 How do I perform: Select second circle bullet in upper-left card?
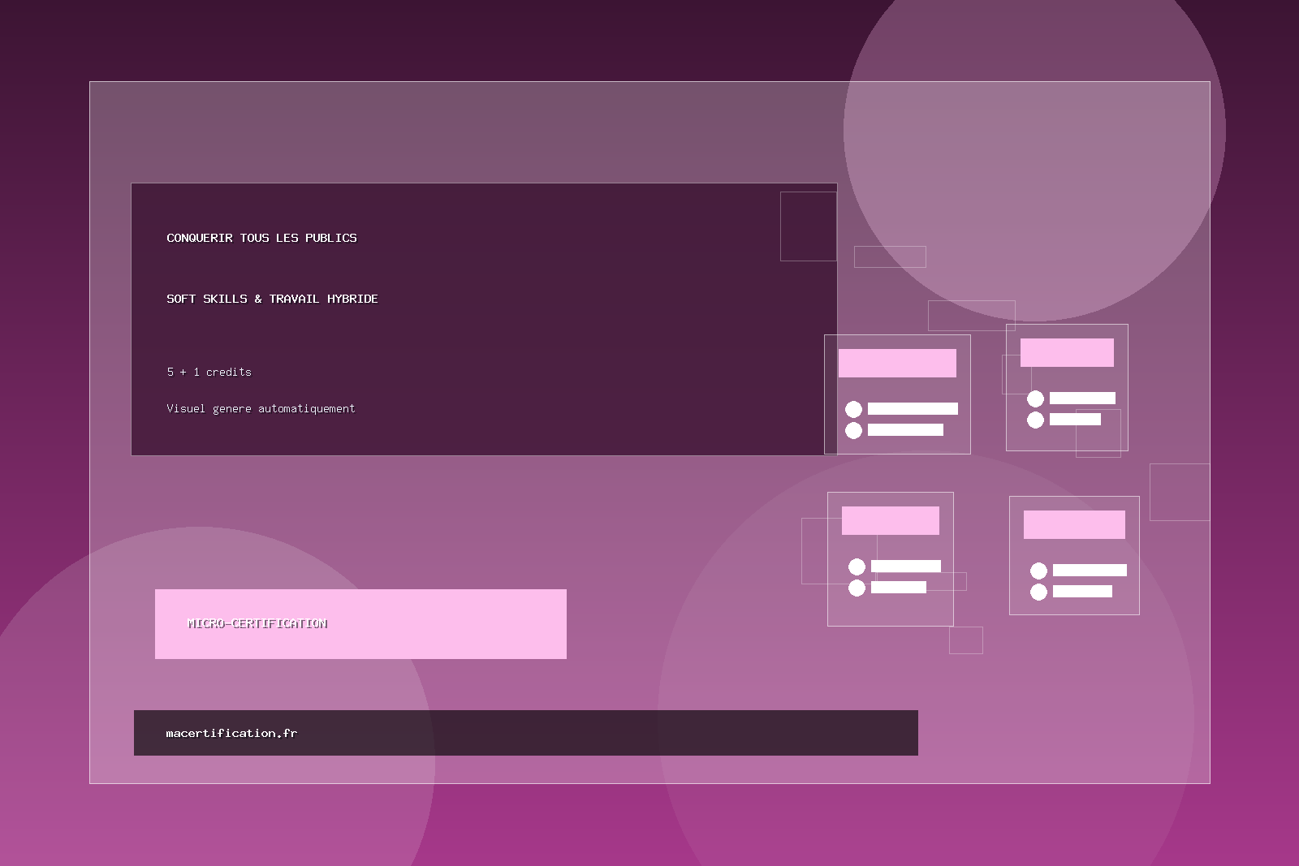853,430
